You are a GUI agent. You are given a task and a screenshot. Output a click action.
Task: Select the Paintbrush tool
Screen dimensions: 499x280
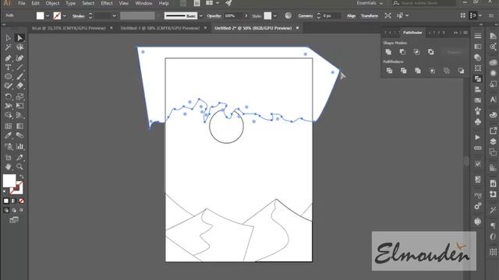[x=19, y=76]
